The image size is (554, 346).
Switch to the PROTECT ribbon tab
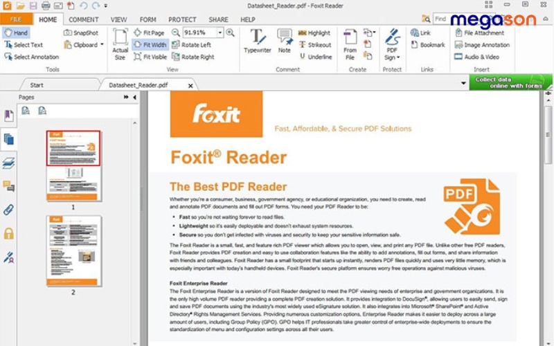(182, 20)
